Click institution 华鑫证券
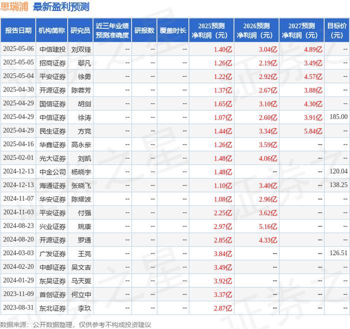The height and width of the screenshot is (329, 350). pyautogui.click(x=52, y=144)
